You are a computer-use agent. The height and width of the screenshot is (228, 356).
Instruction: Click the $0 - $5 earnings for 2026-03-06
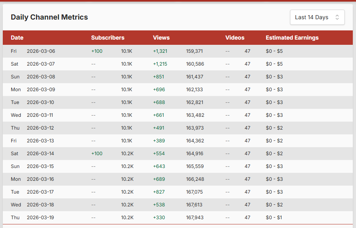point(274,51)
